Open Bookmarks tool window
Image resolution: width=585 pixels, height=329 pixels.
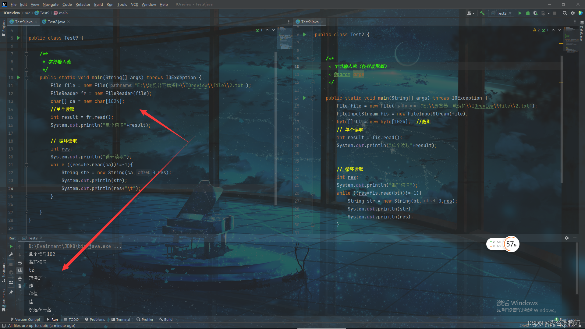click(x=4, y=300)
